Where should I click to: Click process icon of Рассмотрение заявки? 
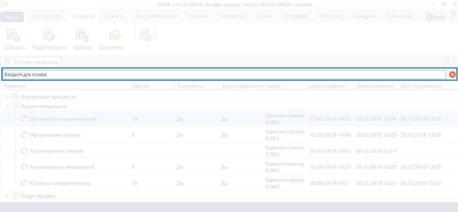(24, 151)
